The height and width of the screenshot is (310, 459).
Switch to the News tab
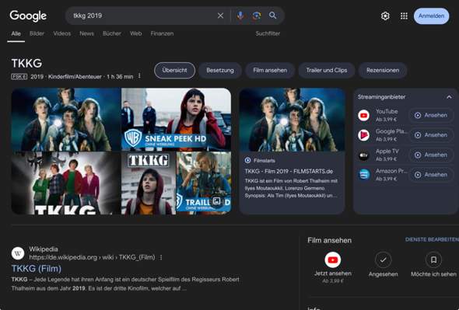[x=86, y=33]
